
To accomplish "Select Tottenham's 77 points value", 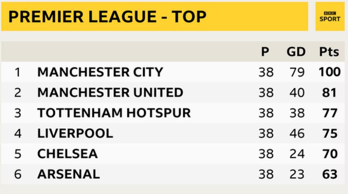I will coord(330,113).
